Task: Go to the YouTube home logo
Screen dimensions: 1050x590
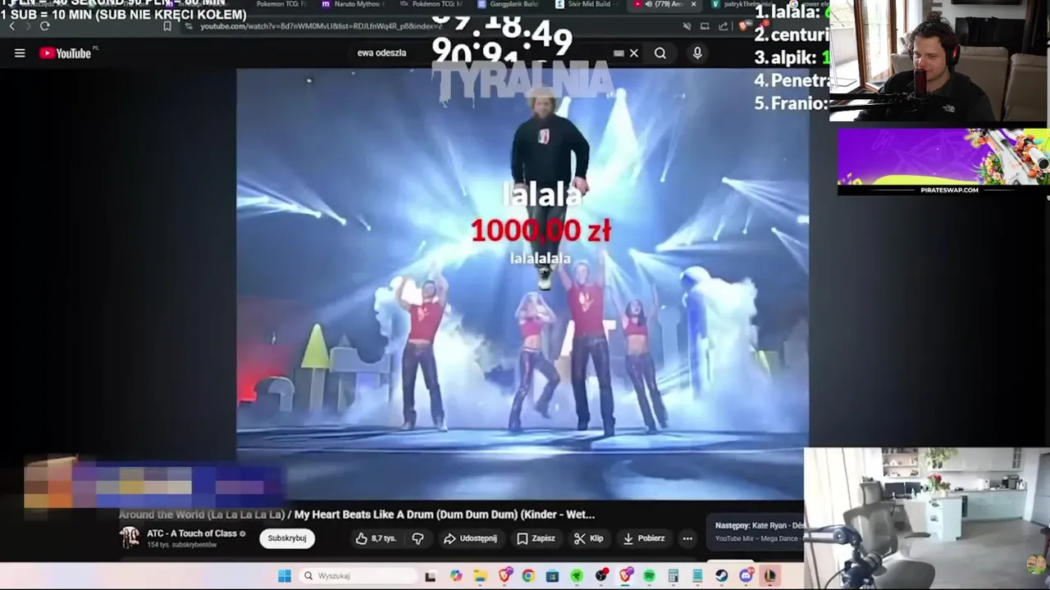Action: coord(67,53)
